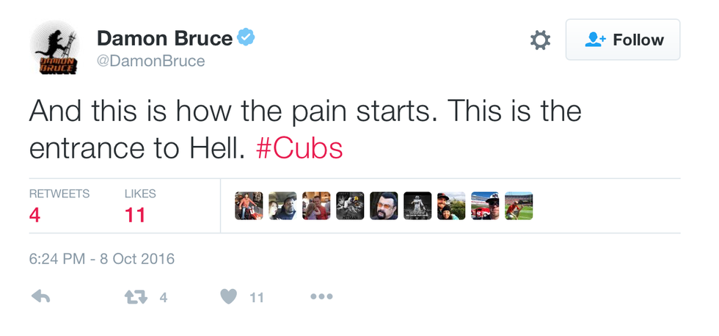Click the reply arrow icon
The image size is (719, 336).
click(x=41, y=297)
